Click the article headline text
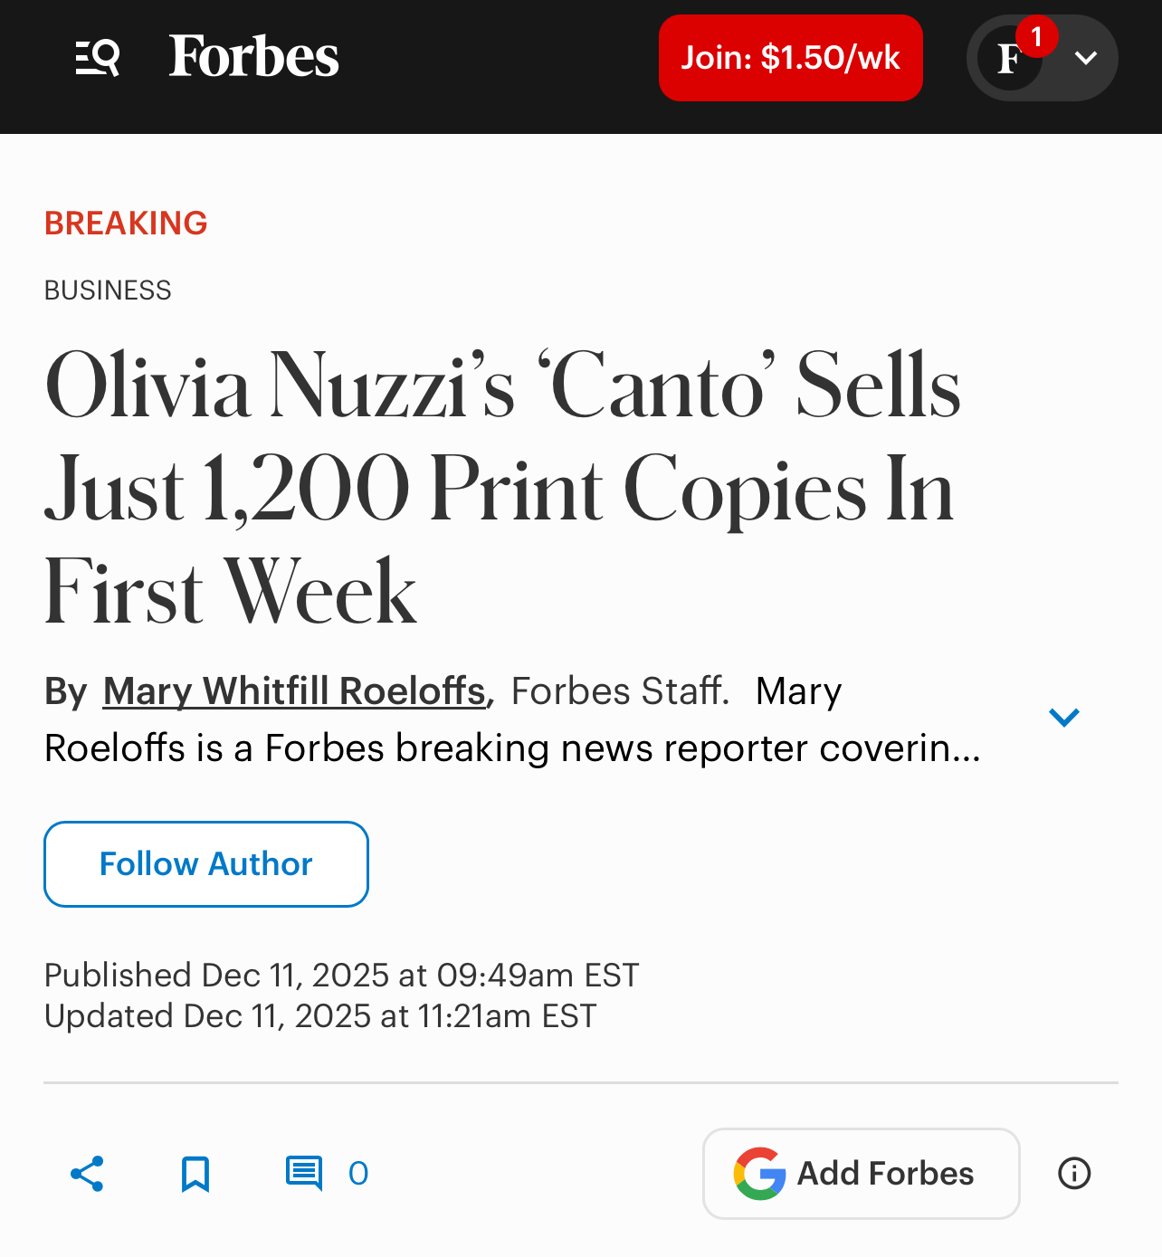Viewport: 1162px width, 1257px height. tap(502, 488)
